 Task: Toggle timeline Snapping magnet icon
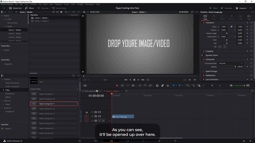tap(157, 86)
